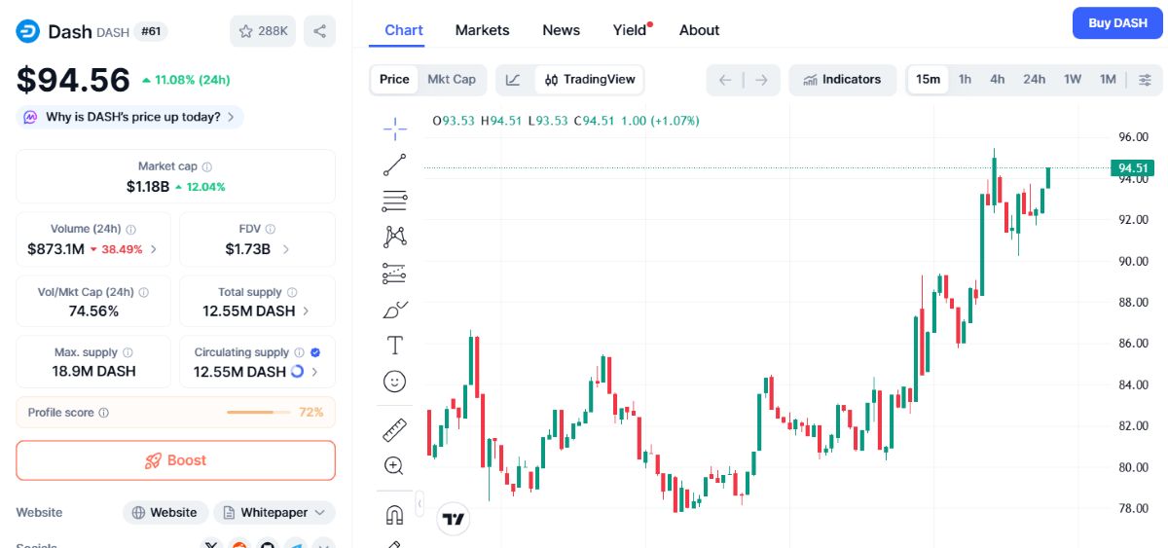Expand Total supply details chevron
Image resolution: width=1168 pixels, height=548 pixels.
pyautogui.click(x=306, y=311)
